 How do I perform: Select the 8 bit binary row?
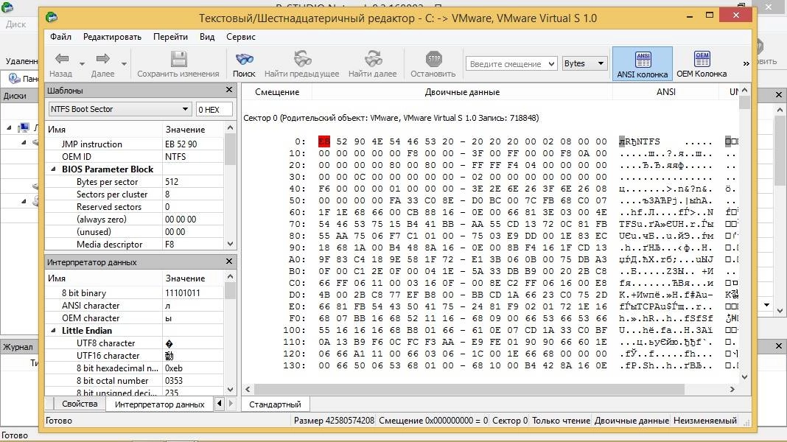pyautogui.click(x=135, y=293)
